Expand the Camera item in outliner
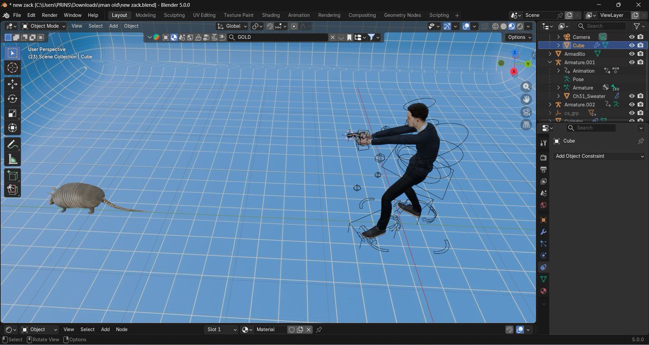The width and height of the screenshot is (649, 345). pos(558,37)
